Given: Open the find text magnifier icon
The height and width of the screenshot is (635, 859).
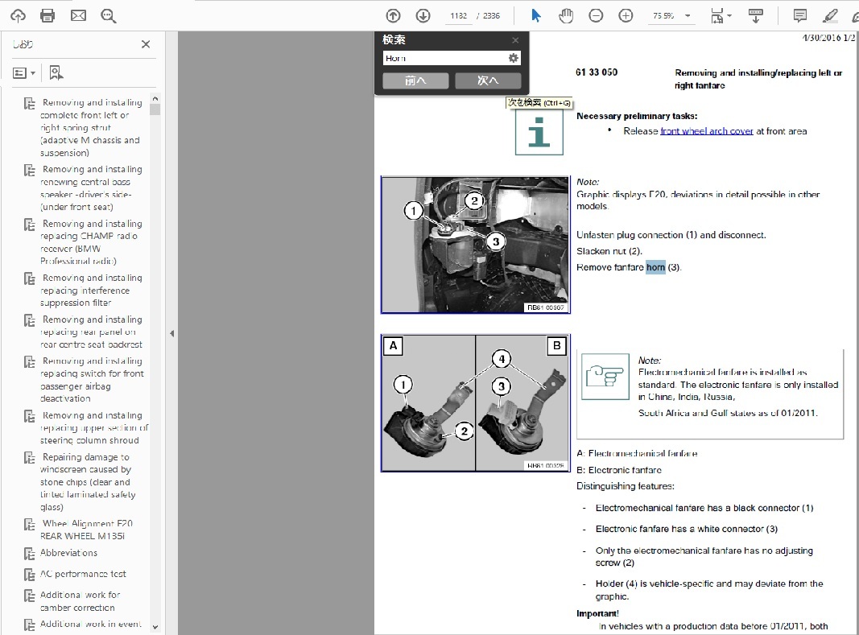Looking at the screenshot, I should [x=109, y=16].
